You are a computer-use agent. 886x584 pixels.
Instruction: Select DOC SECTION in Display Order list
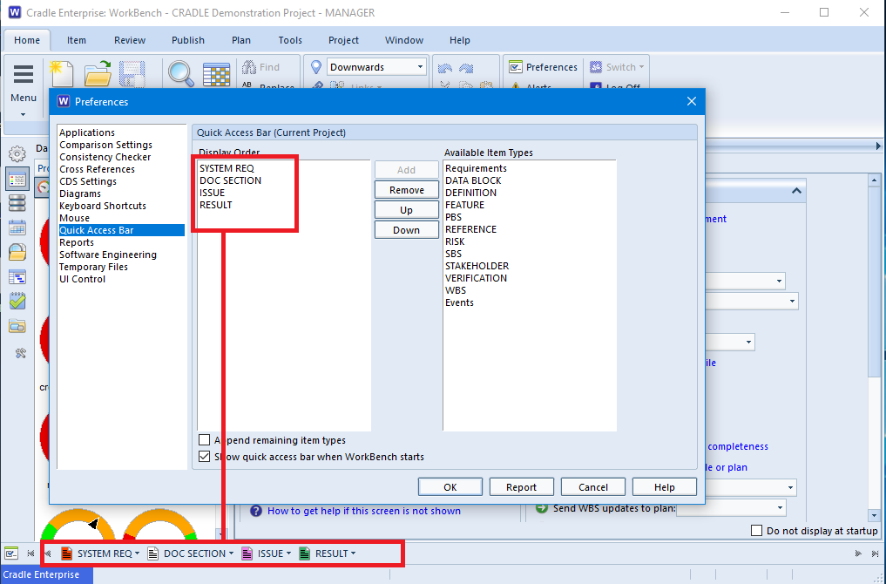pos(231,180)
